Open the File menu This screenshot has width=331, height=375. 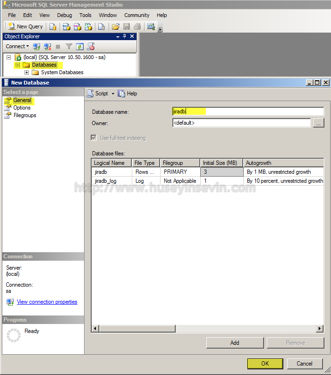(x=12, y=15)
